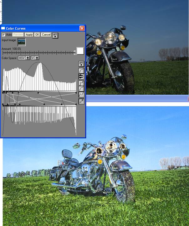Cancel the Color Curves dialog
The image size is (189, 226).
coord(46,35)
